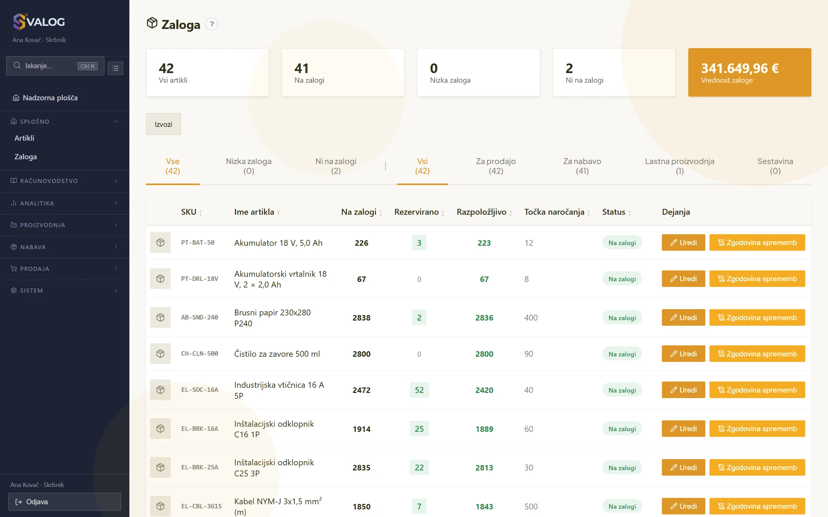The width and height of the screenshot is (828, 517).
Task: Click the Odjava logout button
Action: point(65,501)
